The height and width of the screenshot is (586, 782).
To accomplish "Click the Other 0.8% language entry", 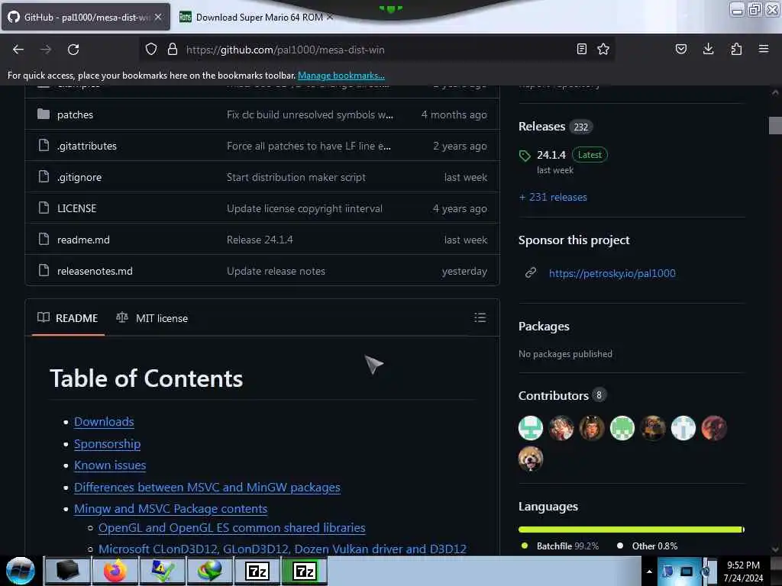I will [647, 546].
